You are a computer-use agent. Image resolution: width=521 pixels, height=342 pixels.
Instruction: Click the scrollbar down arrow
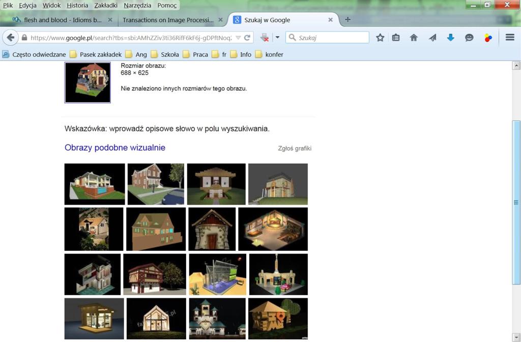point(516,337)
